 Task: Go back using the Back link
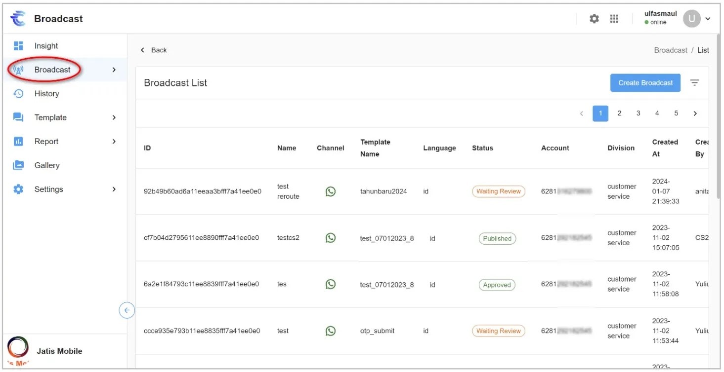(154, 50)
